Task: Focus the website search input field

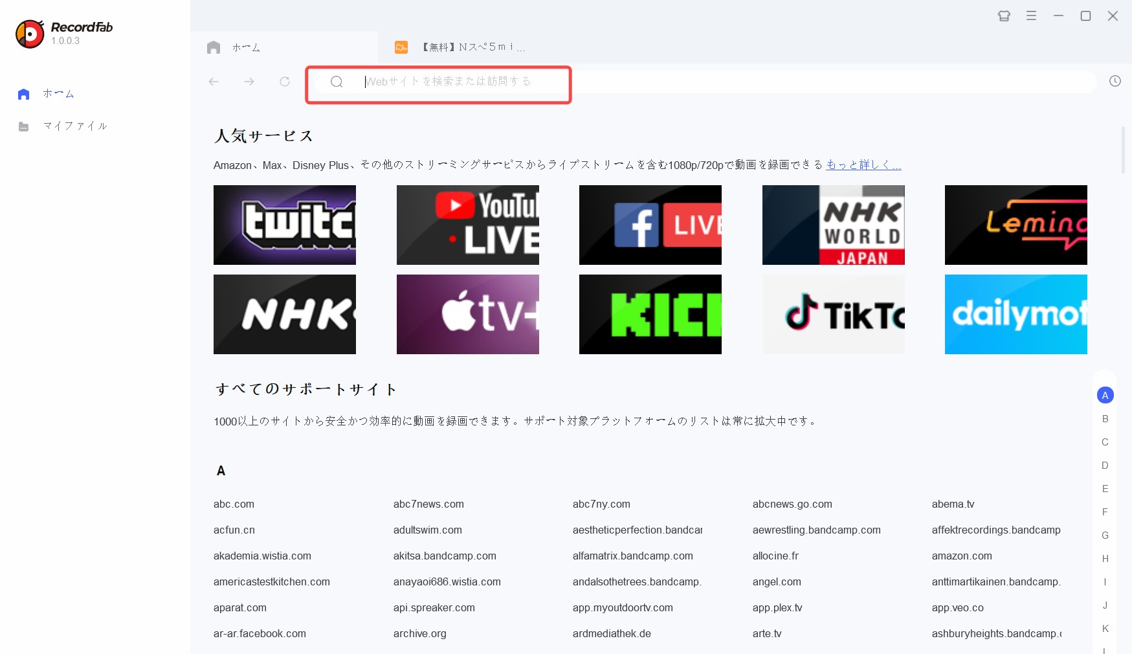Action: coord(453,82)
